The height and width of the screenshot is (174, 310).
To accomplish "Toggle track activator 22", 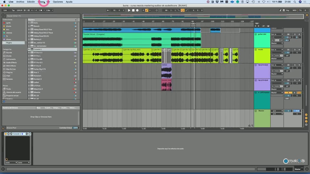I will point(288,65).
